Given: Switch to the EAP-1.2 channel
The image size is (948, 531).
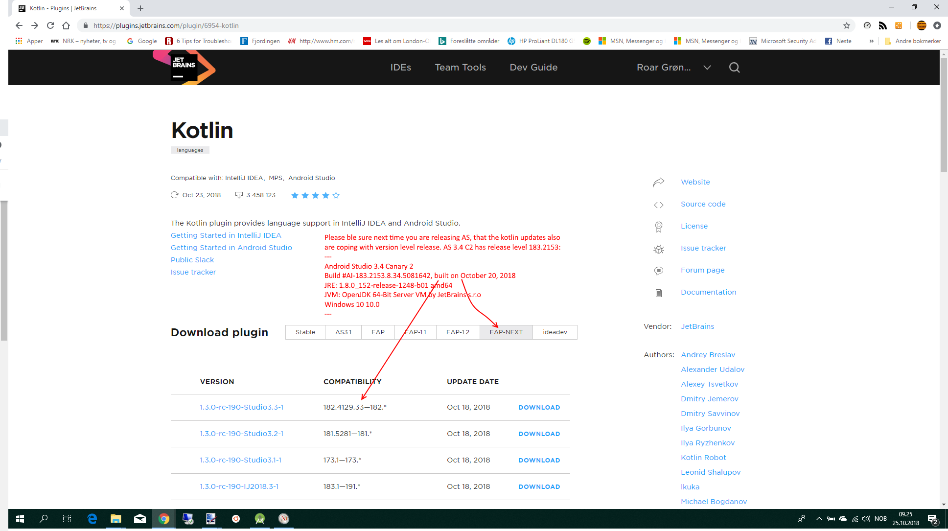Looking at the screenshot, I should [x=457, y=332].
